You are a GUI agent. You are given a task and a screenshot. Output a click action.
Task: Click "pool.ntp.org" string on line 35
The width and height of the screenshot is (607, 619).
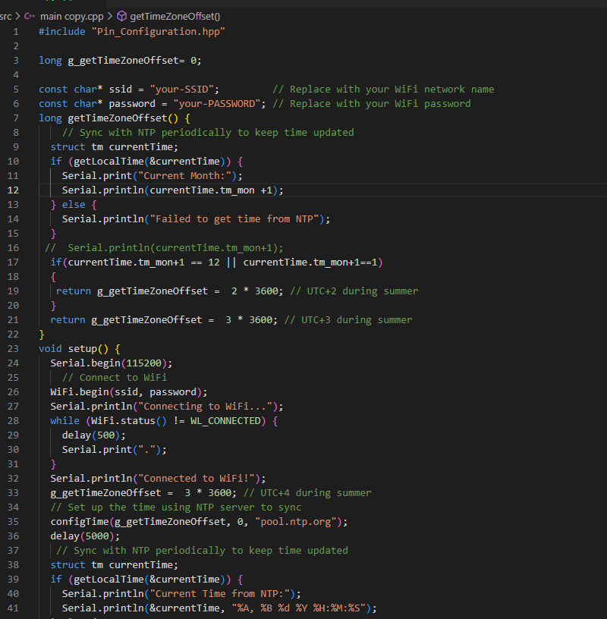pyautogui.click(x=295, y=522)
